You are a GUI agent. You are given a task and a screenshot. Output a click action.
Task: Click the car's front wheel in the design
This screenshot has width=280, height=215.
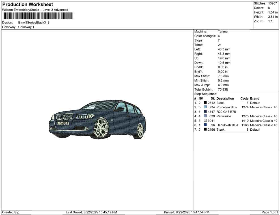(101, 127)
